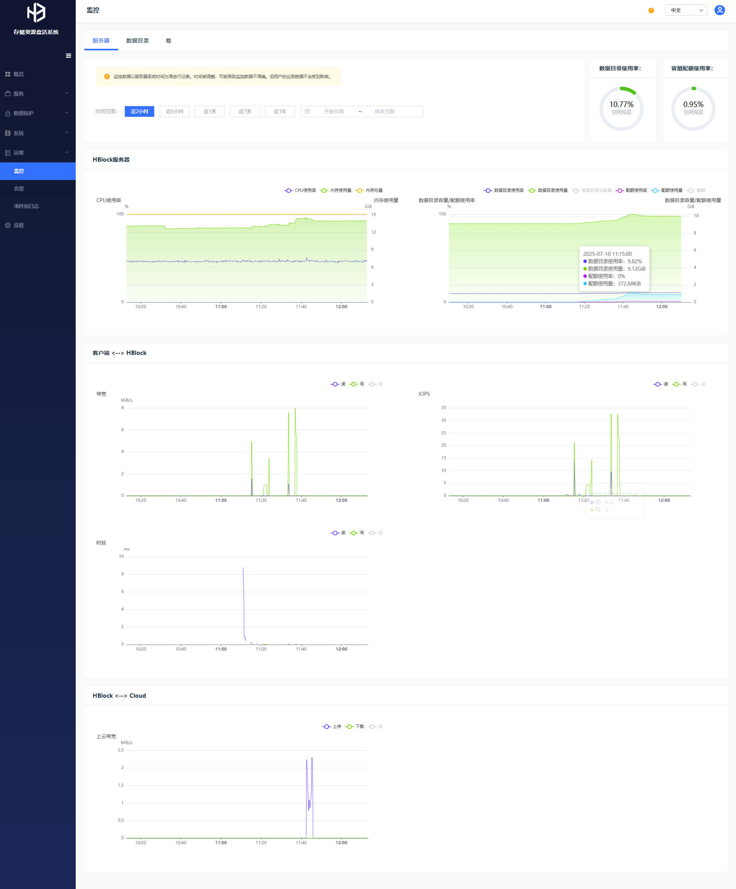Select the 近1天 time range
Screen dimensions: 736x889
pos(210,111)
